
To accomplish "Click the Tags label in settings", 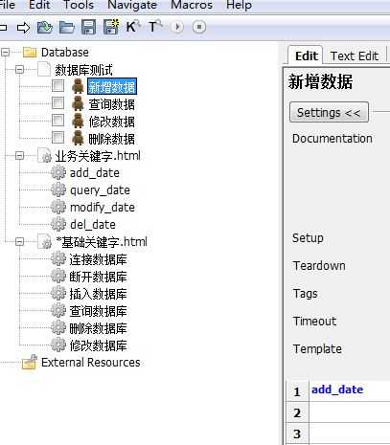I will (x=305, y=294).
